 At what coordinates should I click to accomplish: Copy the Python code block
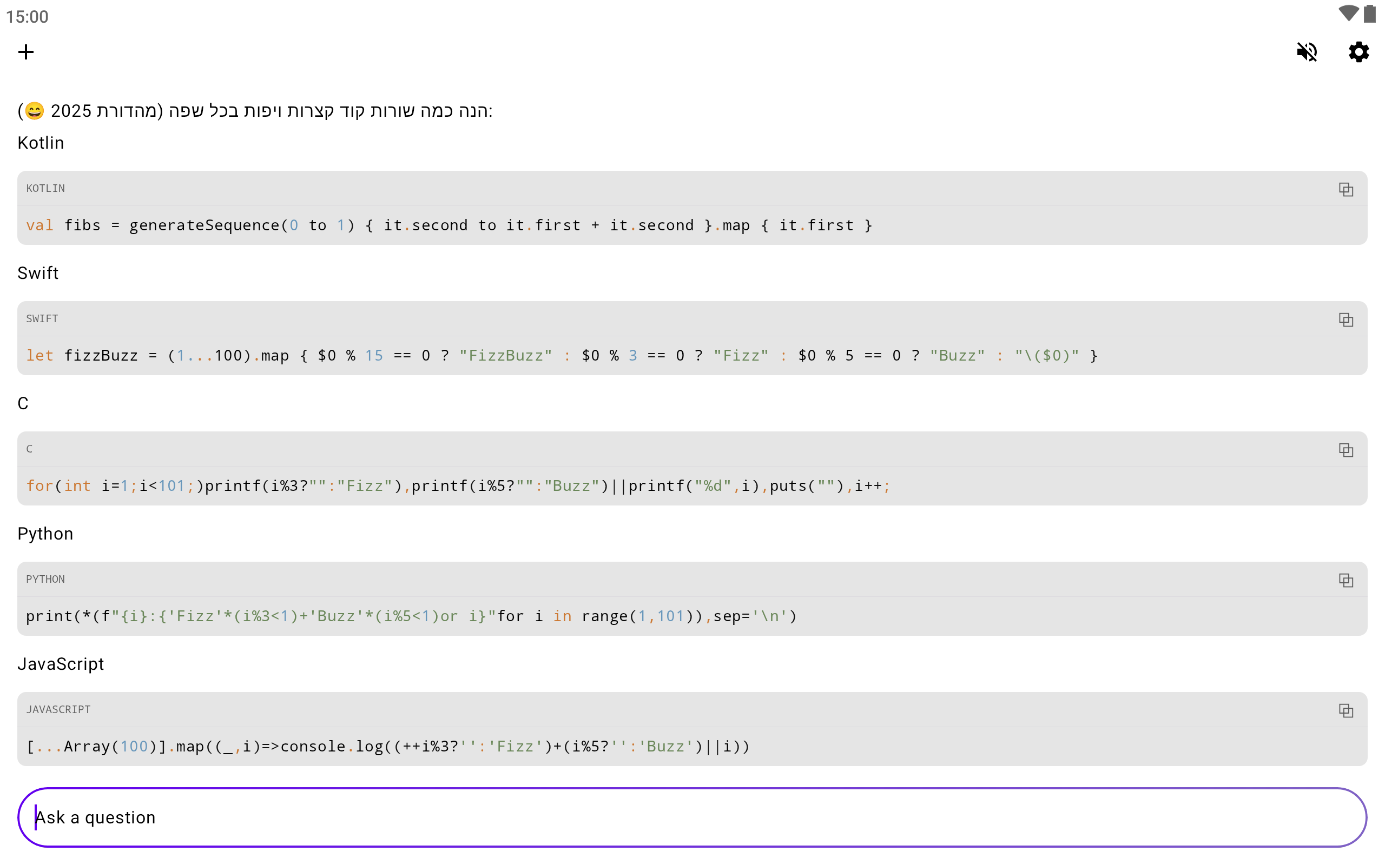point(1346,581)
